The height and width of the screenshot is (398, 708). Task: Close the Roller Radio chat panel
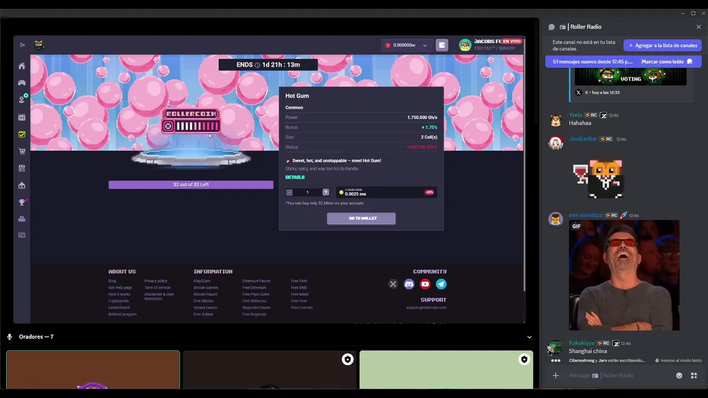point(699,27)
